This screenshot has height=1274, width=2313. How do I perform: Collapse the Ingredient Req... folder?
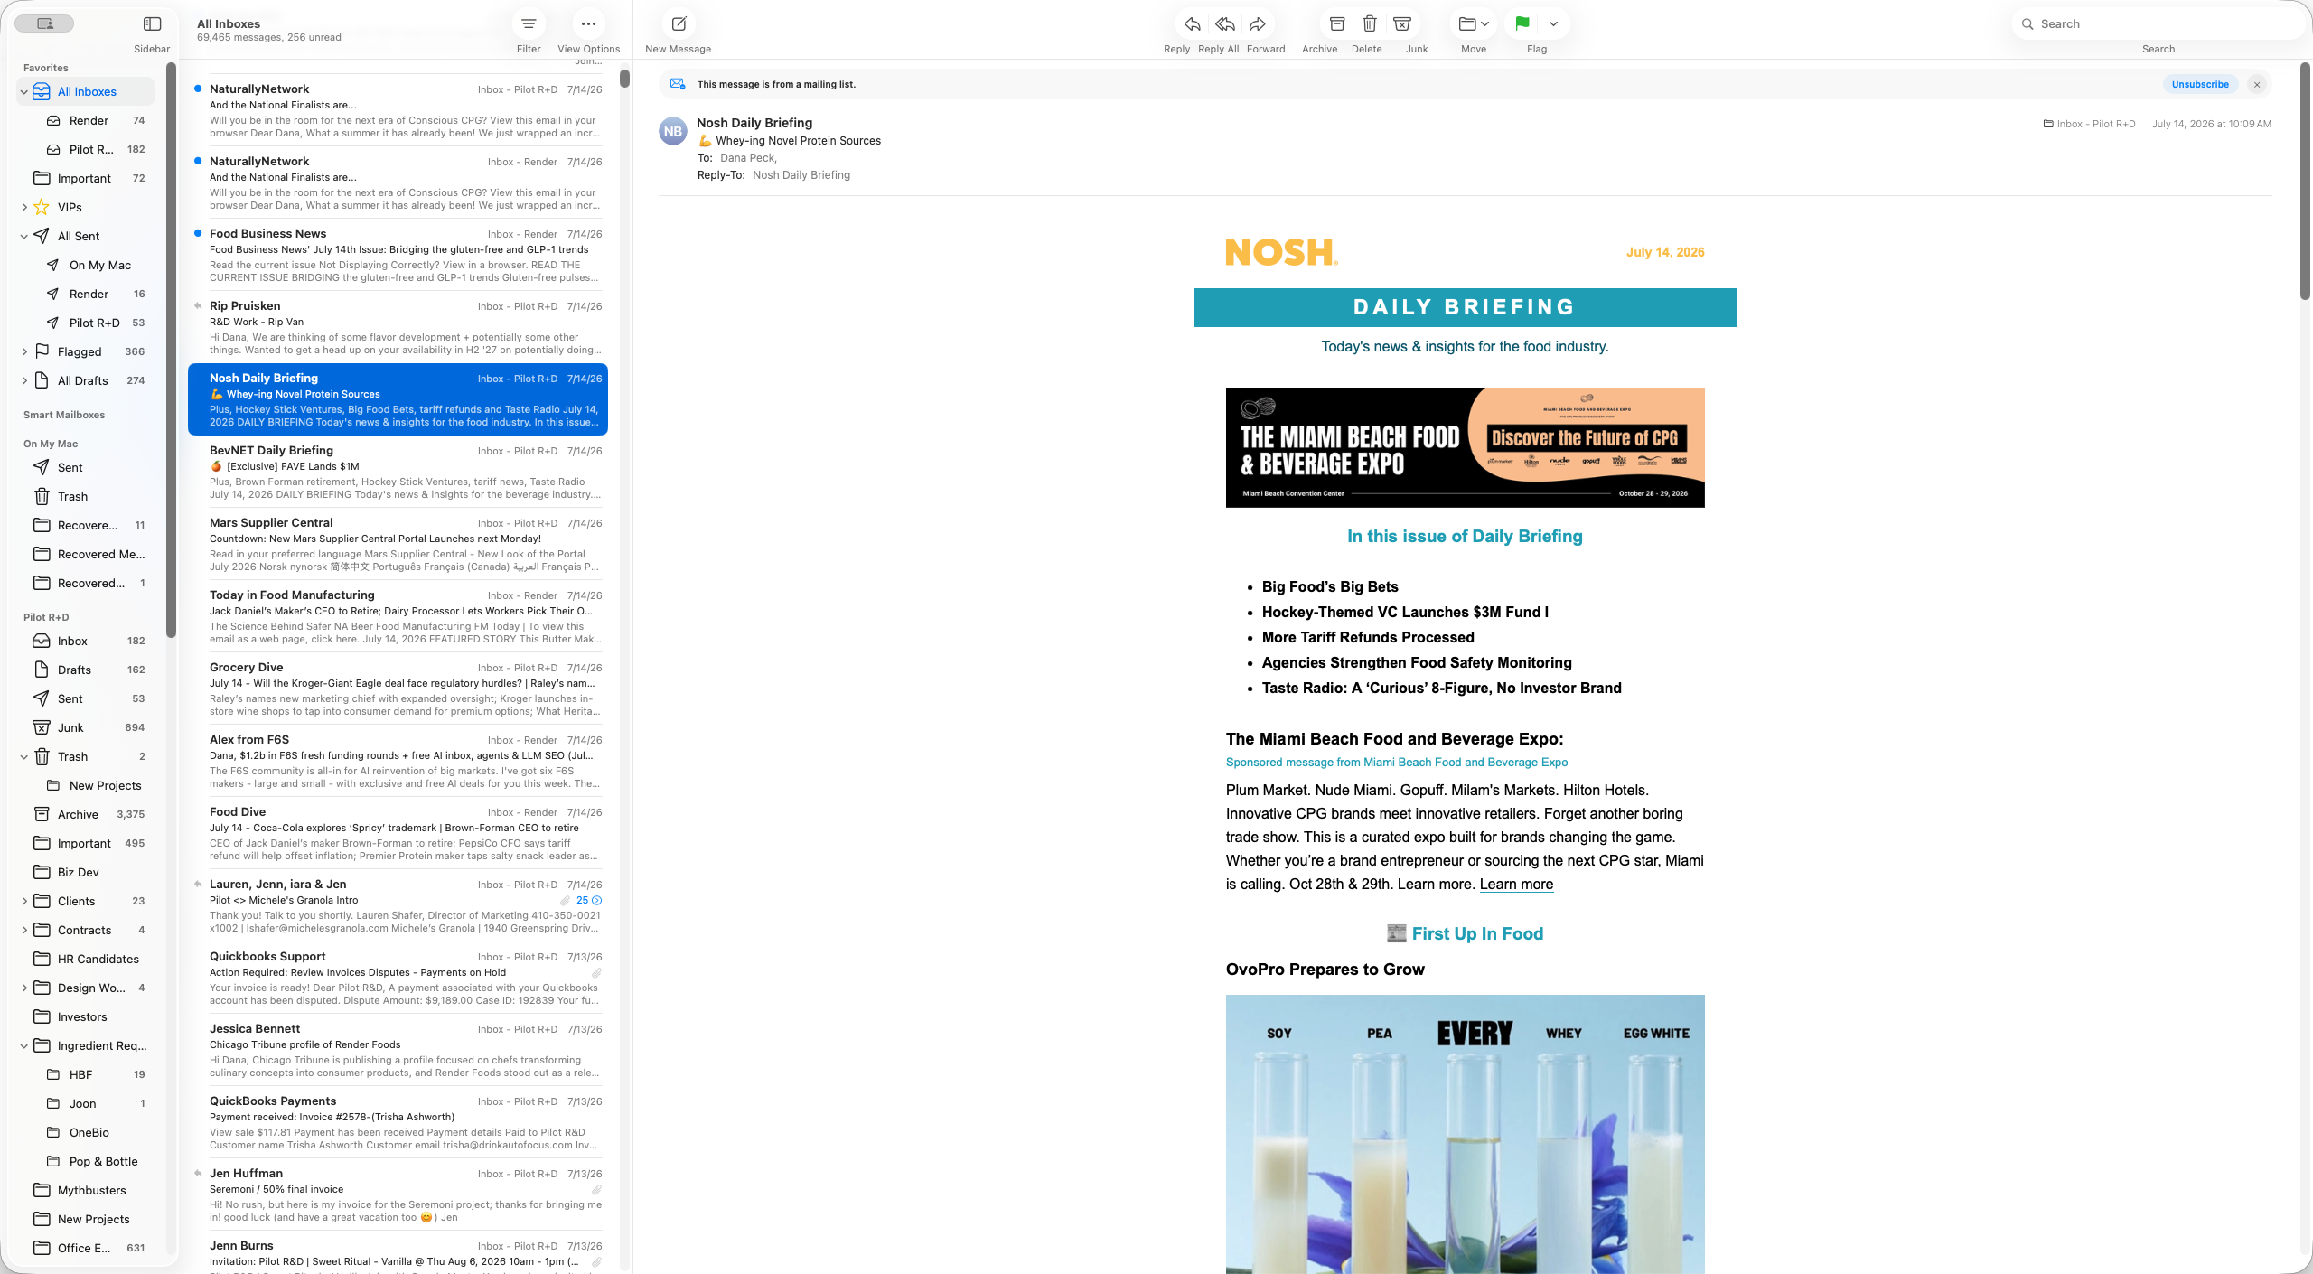[x=24, y=1045]
